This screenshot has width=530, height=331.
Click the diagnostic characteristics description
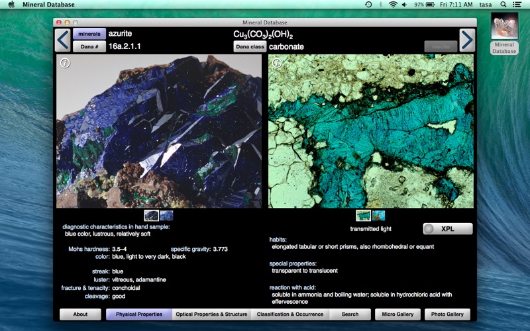[107, 234]
